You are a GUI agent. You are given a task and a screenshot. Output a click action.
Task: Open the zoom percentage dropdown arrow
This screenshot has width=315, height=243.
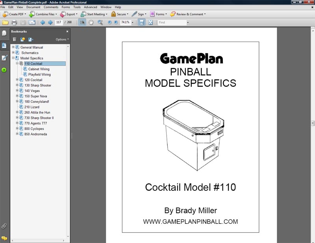pyautogui.click(x=133, y=22)
